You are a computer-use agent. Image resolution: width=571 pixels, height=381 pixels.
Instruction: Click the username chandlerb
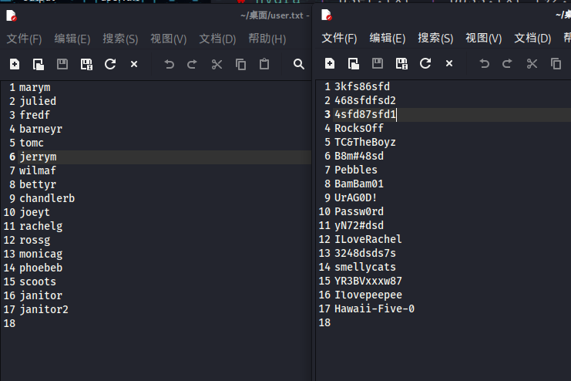(x=47, y=198)
